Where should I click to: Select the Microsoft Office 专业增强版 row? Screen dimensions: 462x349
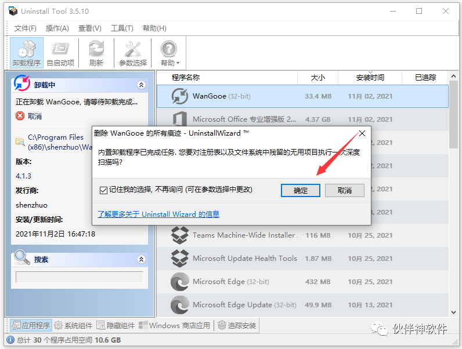click(302, 119)
